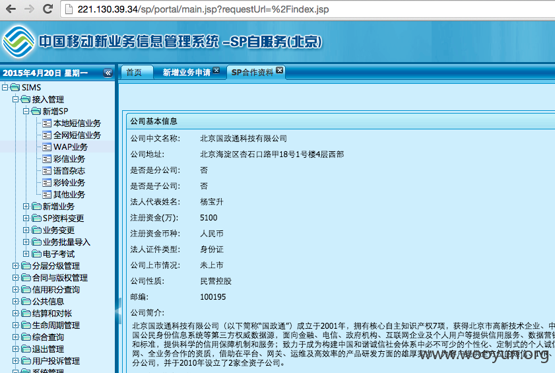The width and height of the screenshot is (555, 373).
Task: Click the 彩信业务 page icon
Action: [47, 158]
